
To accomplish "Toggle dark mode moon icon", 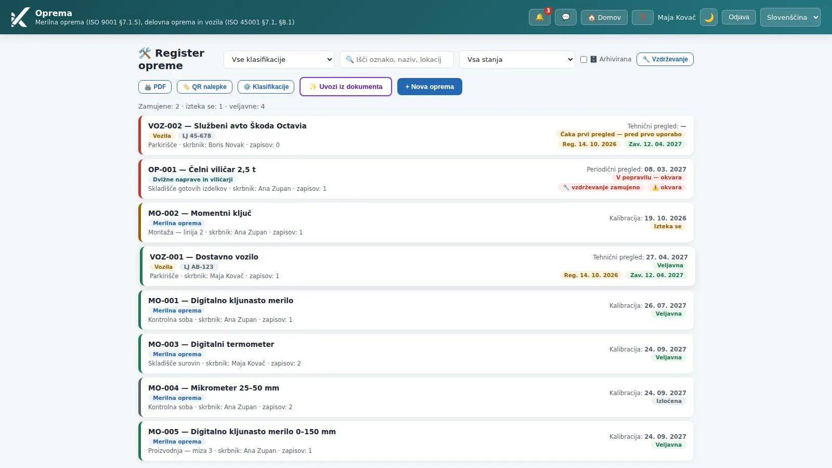I will [x=709, y=17].
